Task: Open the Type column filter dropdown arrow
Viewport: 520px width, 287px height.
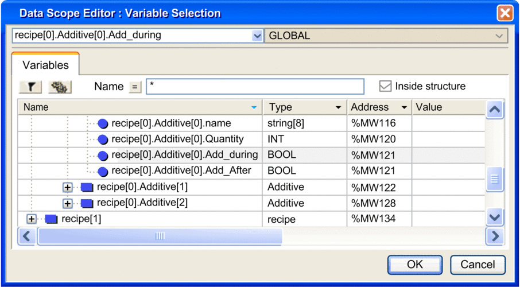Action: [338, 107]
